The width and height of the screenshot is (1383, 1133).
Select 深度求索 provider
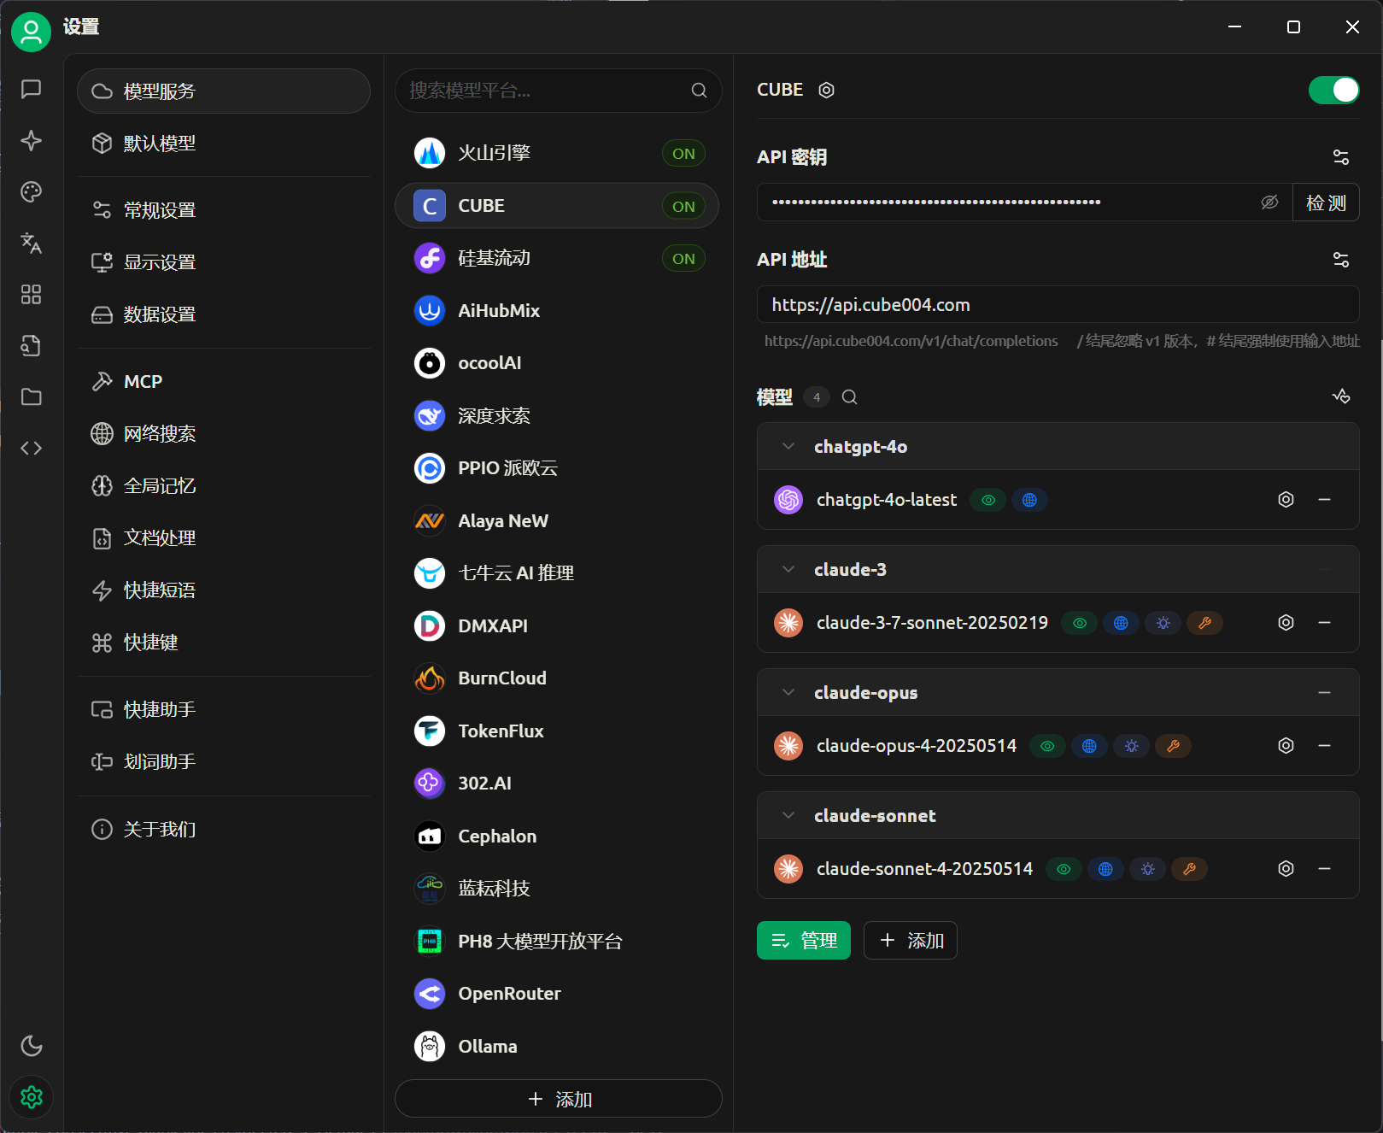[x=557, y=416]
